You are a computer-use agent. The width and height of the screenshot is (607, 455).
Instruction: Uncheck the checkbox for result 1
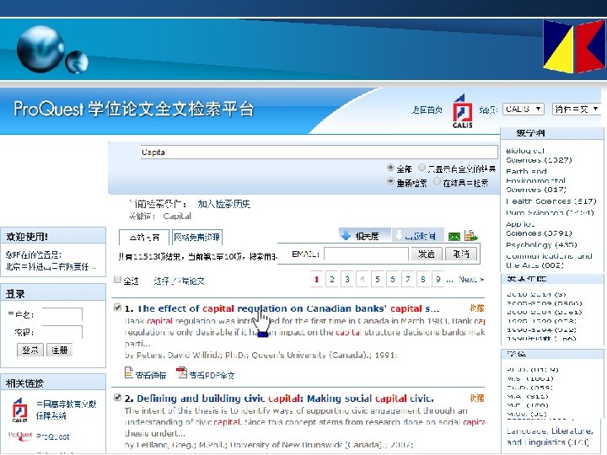(x=118, y=308)
